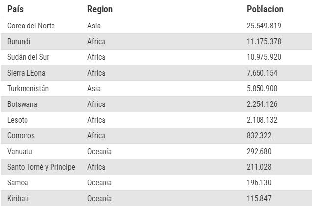Select Santo Tomé y Príncipe cell
The width and height of the screenshot is (312, 206).
coord(41,167)
